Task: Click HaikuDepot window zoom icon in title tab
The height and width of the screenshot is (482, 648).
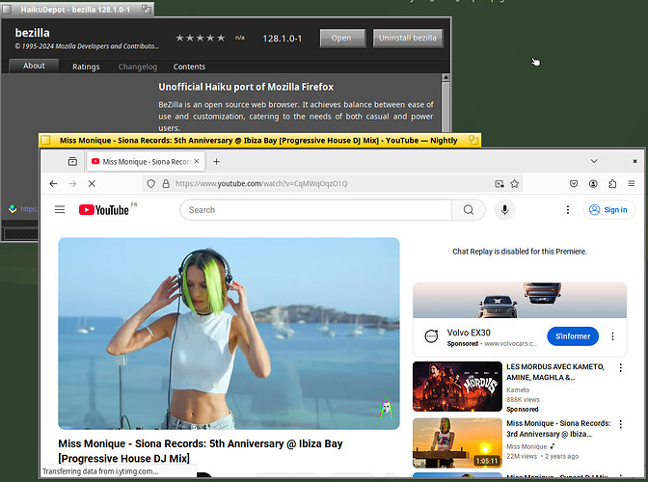Action: [146, 9]
